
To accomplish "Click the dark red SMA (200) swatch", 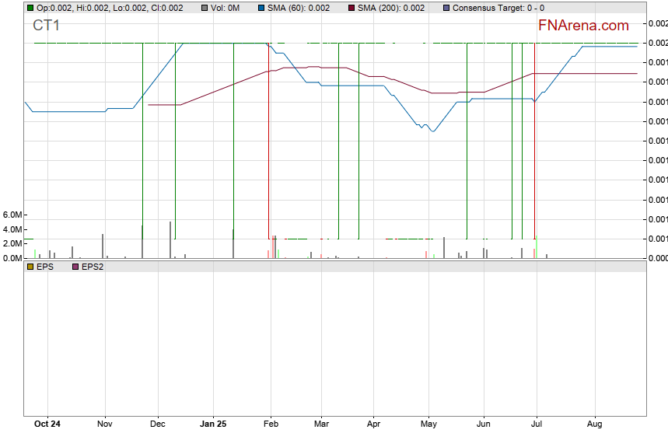I will tap(351, 8).
